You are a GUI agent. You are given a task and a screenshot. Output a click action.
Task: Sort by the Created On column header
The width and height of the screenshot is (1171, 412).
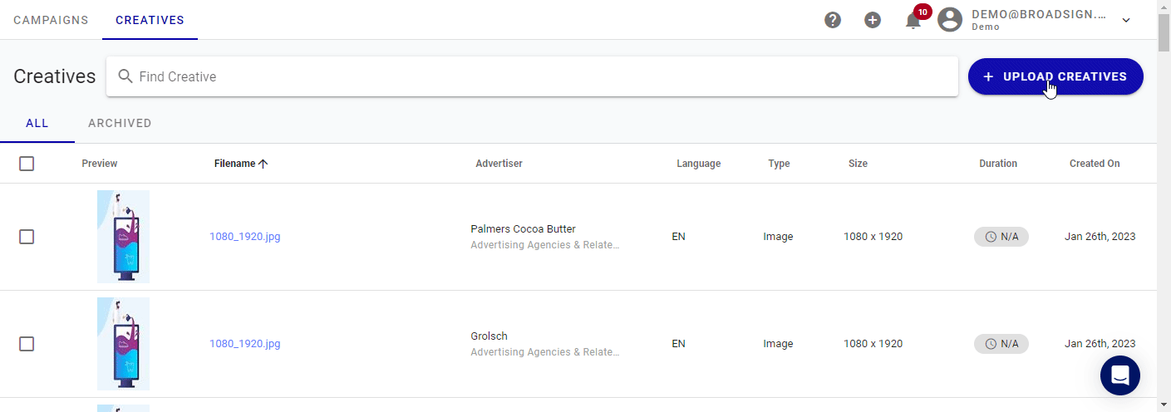coord(1095,164)
